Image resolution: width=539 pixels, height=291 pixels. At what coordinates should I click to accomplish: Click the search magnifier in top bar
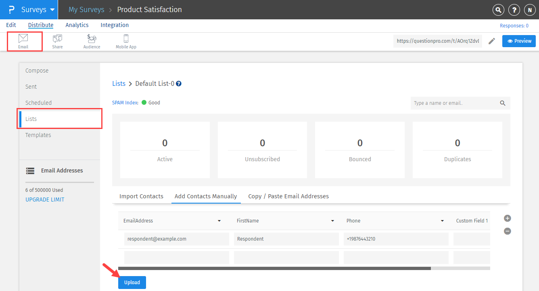pos(499,10)
